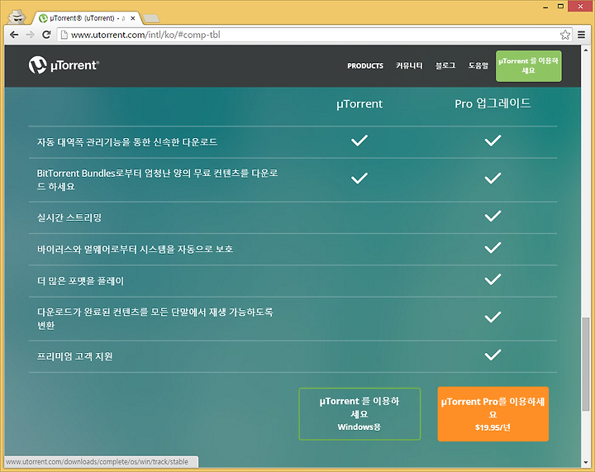Reload the page with the refresh icon
The width and height of the screenshot is (595, 472).
coord(46,35)
